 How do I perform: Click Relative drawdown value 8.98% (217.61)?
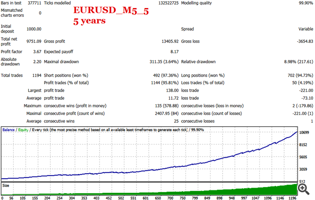tap(299, 62)
